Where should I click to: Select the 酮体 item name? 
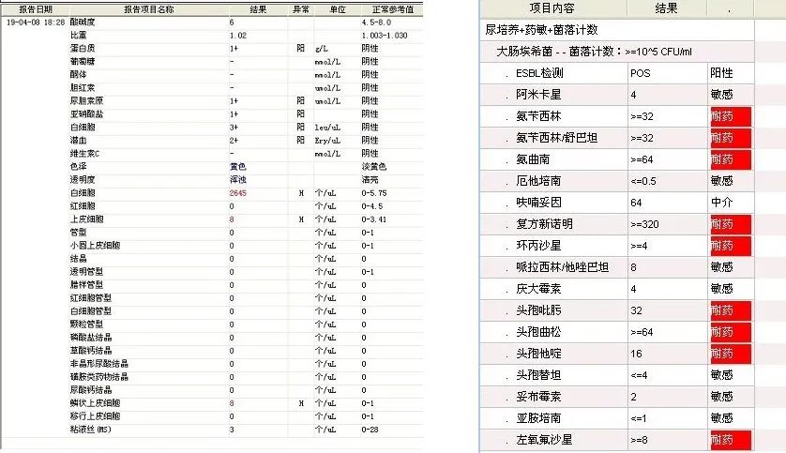(x=78, y=74)
